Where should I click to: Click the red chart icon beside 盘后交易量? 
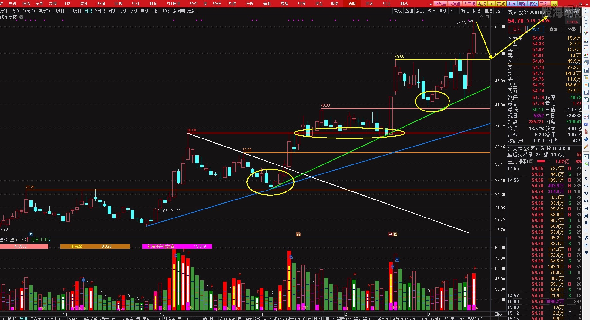coord(579,155)
